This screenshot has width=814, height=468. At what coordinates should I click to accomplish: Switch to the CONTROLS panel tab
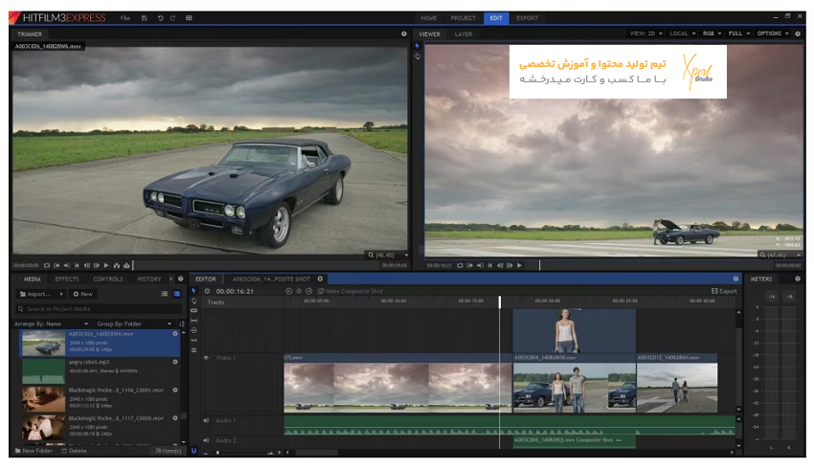[108, 279]
